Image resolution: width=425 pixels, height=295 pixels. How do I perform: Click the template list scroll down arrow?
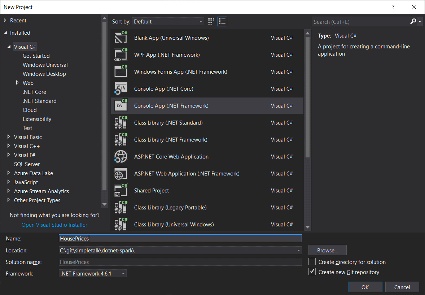(307, 227)
